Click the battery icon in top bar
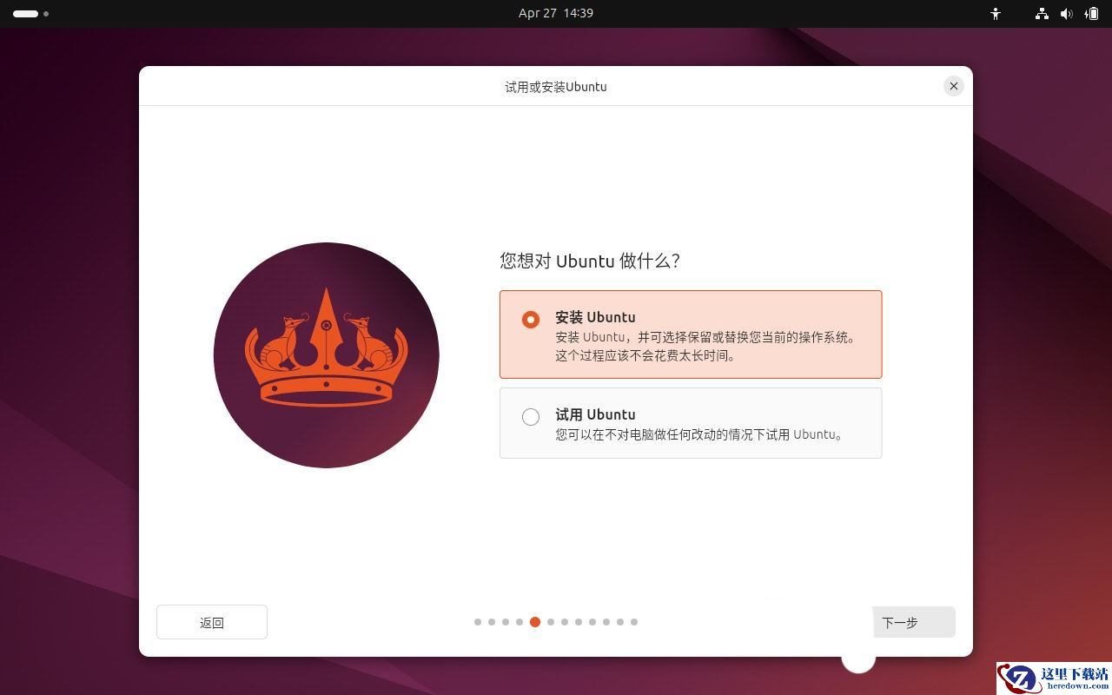1112x695 pixels. tap(1091, 14)
